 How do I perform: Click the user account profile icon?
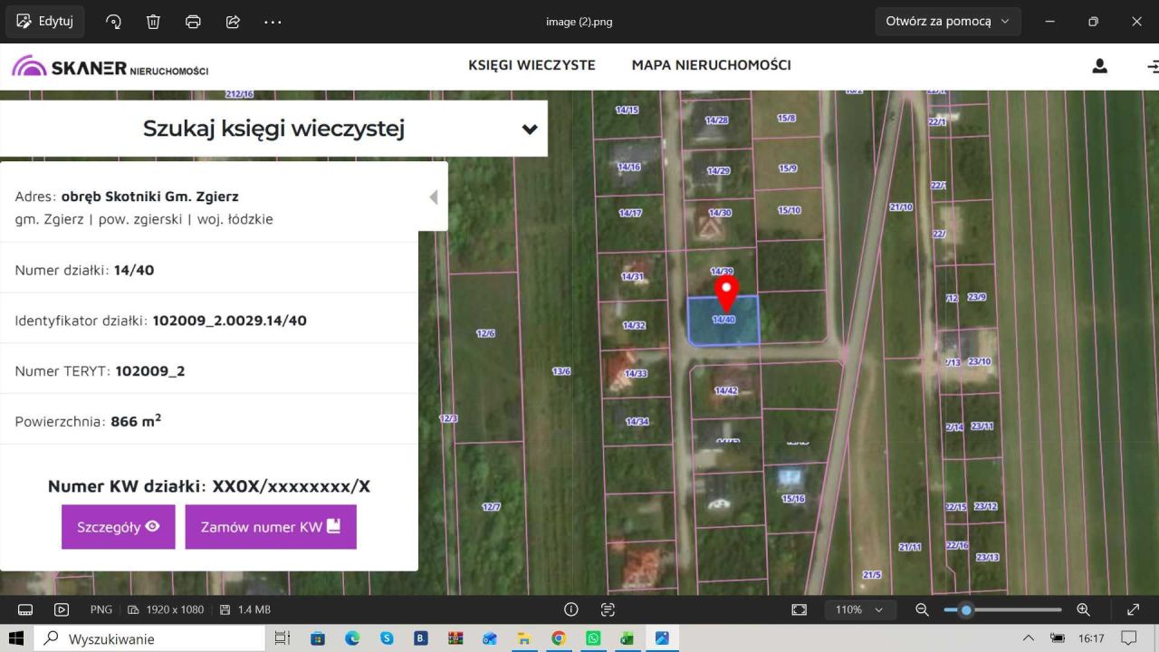[1099, 66]
